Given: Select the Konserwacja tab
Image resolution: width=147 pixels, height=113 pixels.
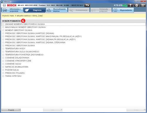Looking at the screenshot, I should coord(79,10).
